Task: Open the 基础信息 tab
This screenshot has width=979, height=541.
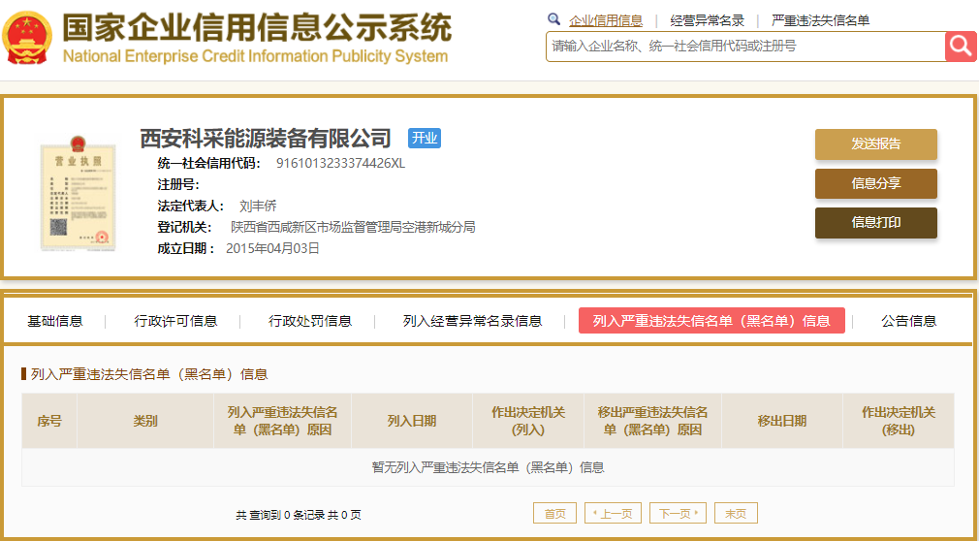Action: point(55,321)
